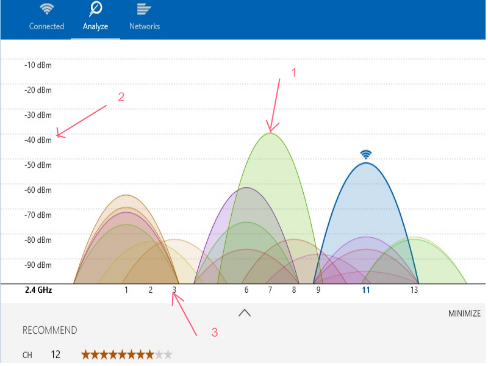Click the Analyze magnifier icon
488x366 pixels.
96,9
